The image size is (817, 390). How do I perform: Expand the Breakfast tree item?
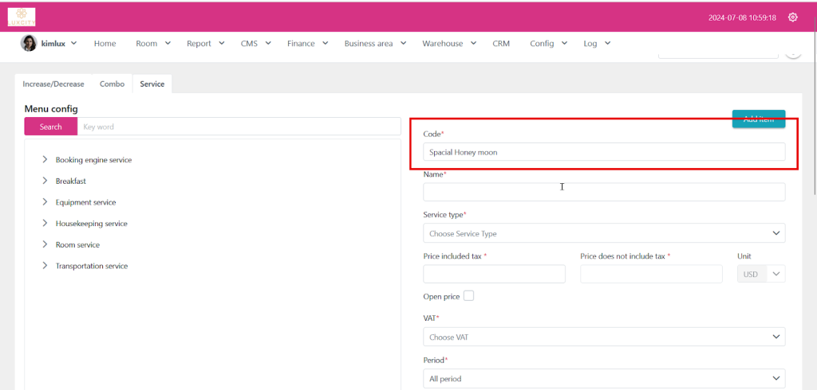point(45,181)
